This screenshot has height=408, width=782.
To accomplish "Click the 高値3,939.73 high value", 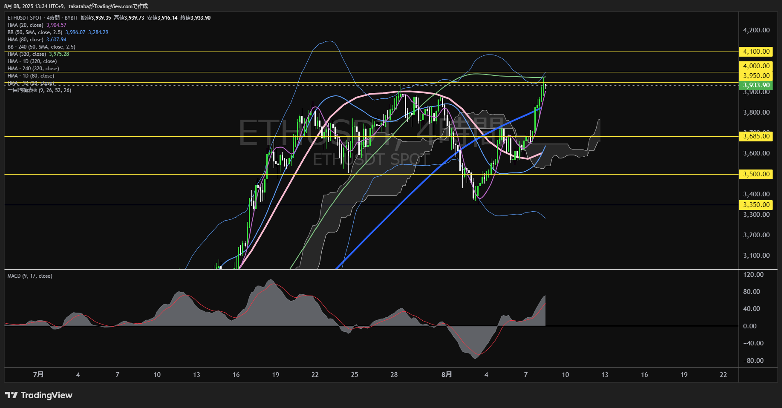I will click(x=129, y=18).
